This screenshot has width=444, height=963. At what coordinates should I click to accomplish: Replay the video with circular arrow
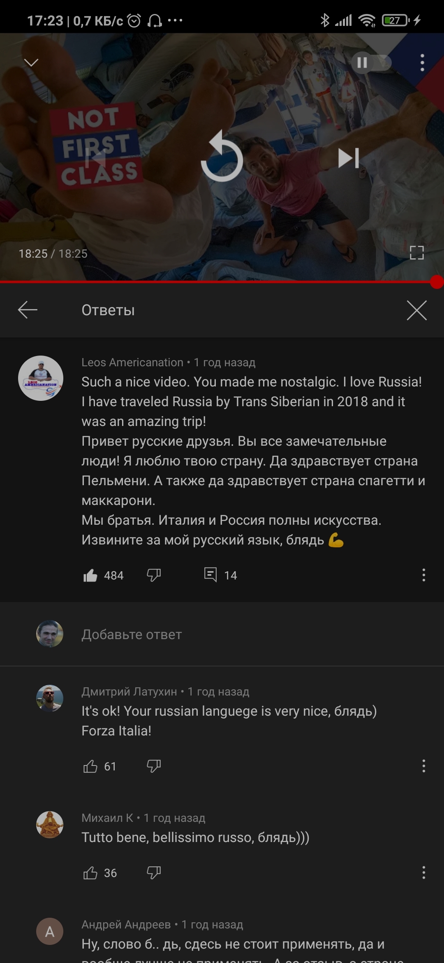pyautogui.click(x=222, y=157)
